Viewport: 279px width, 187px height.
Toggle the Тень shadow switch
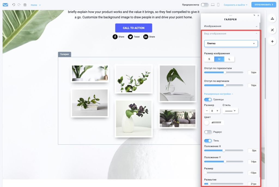tap(208, 141)
